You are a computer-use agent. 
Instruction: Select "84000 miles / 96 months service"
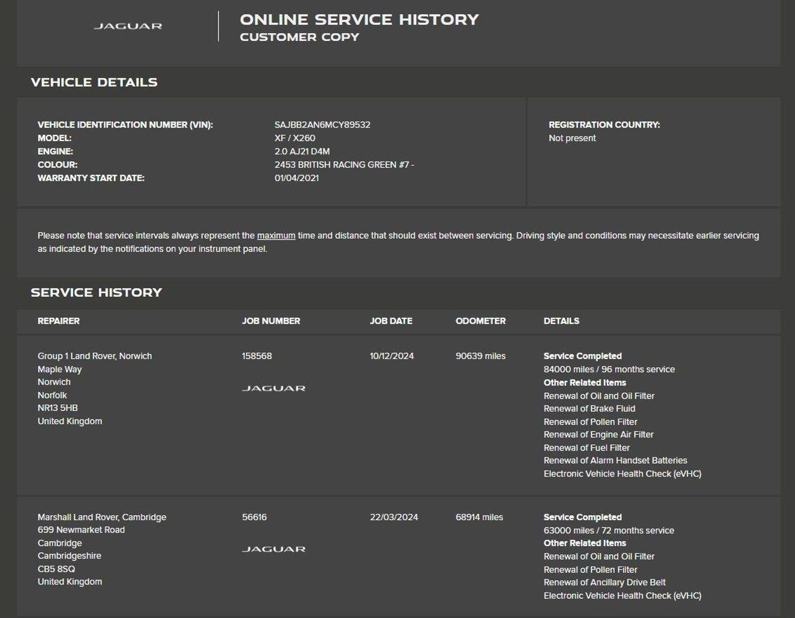[x=609, y=369]
